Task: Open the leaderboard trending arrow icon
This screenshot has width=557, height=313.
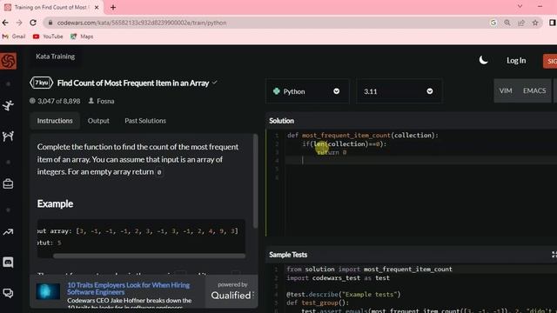Action: pyautogui.click(x=8, y=232)
